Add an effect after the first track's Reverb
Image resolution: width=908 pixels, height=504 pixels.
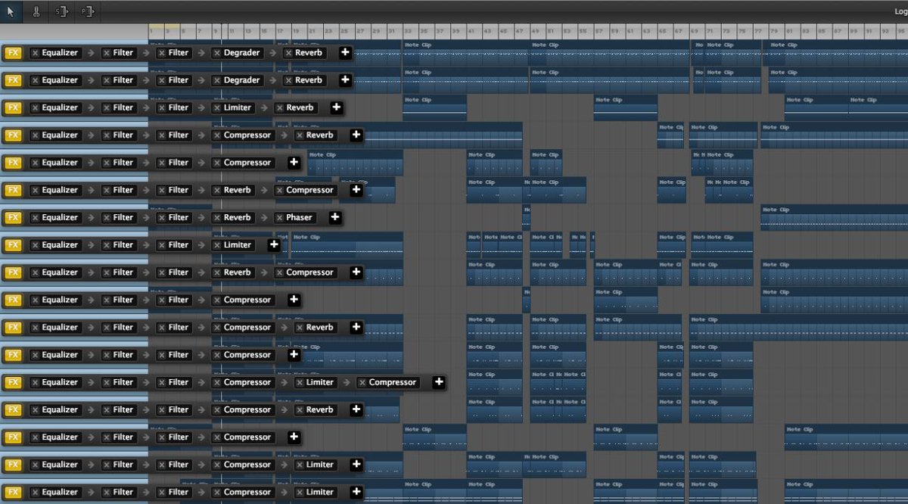(345, 52)
